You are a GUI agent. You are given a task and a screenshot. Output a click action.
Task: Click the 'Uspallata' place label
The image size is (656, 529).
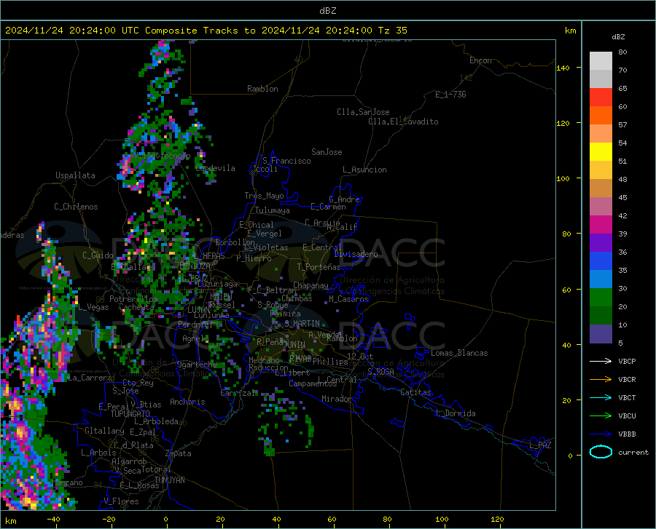75,176
